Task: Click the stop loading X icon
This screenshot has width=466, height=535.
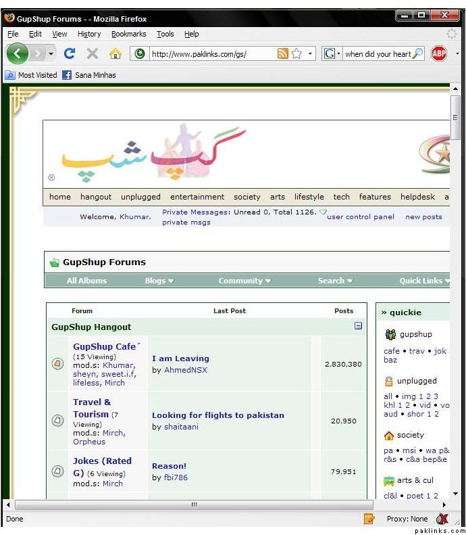Action: (x=93, y=53)
